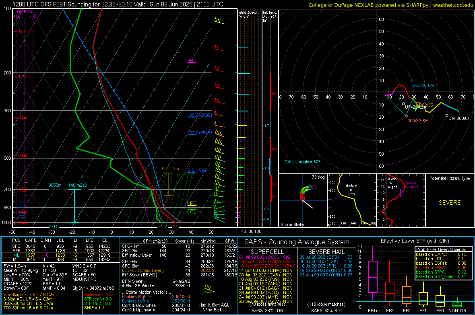Click the BRN Shear = 24 m2/s2 value
The height and width of the screenshot is (315, 475).
pyautogui.click(x=156, y=281)
